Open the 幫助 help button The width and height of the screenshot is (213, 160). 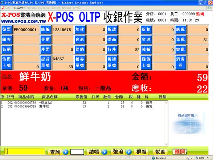click(160, 152)
